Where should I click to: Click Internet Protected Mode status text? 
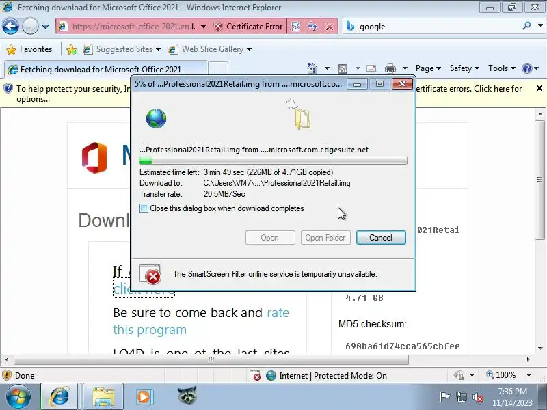pos(333,375)
